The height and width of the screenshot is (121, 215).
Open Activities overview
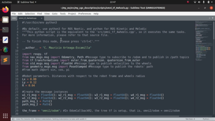point(7,2)
